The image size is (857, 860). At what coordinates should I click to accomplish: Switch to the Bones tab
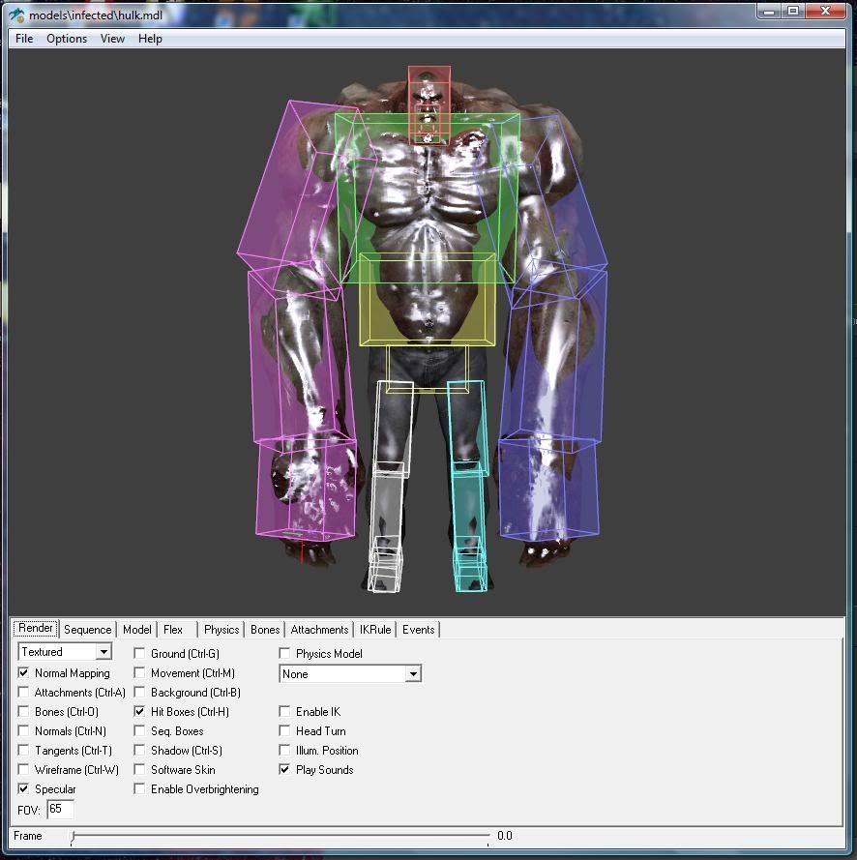(x=265, y=629)
